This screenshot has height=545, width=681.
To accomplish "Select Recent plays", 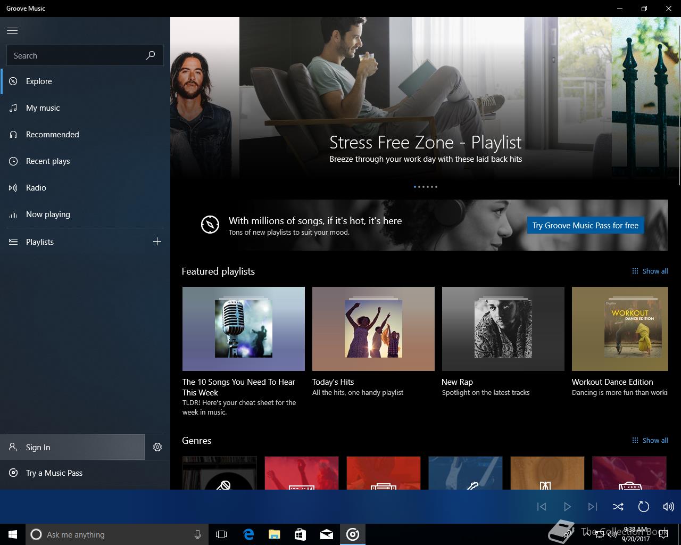I will point(85,161).
